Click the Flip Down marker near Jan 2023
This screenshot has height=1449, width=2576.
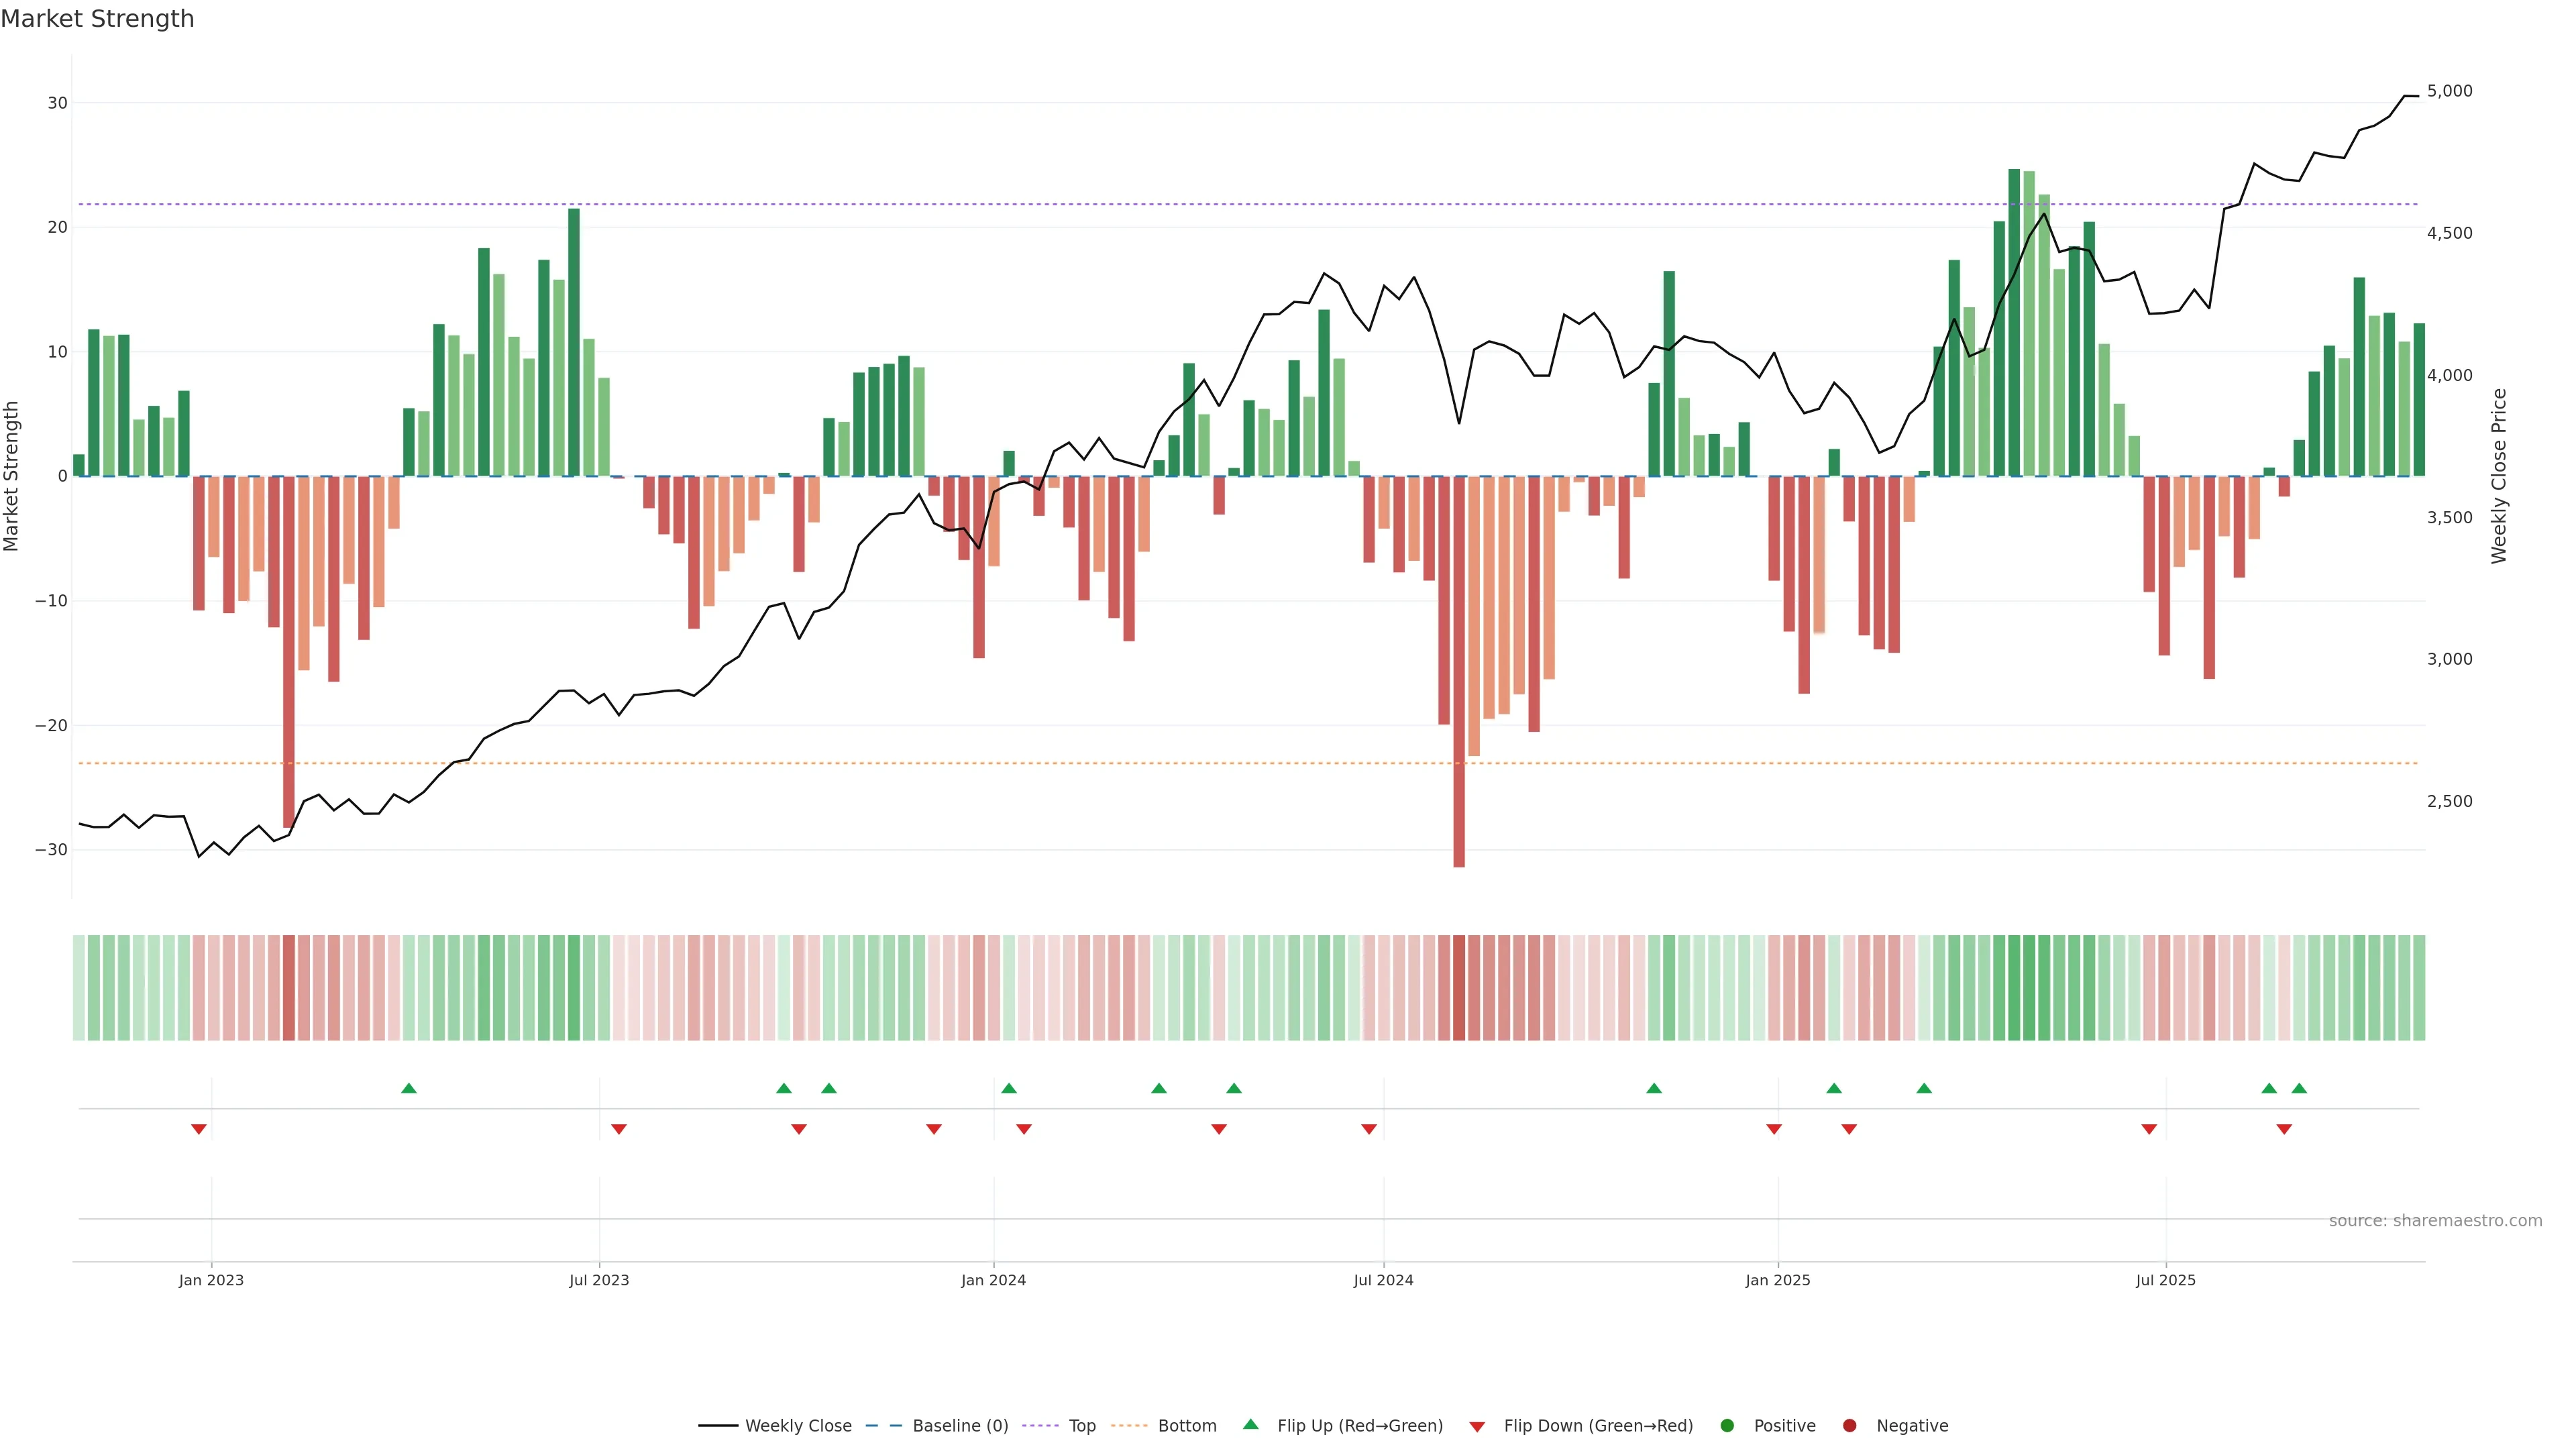[x=199, y=1129]
